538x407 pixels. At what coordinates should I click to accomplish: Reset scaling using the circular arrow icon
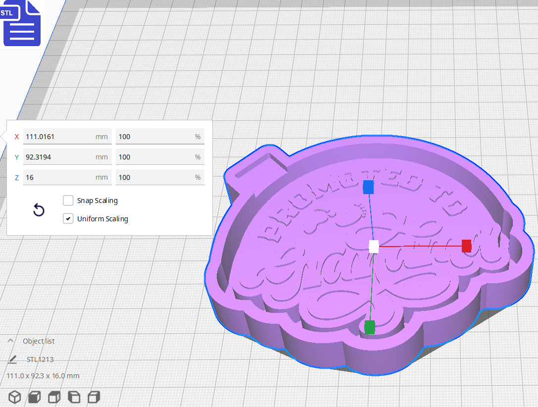pyautogui.click(x=39, y=210)
